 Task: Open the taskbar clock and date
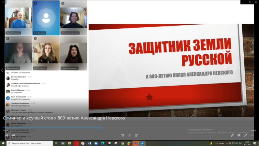pos(248,143)
